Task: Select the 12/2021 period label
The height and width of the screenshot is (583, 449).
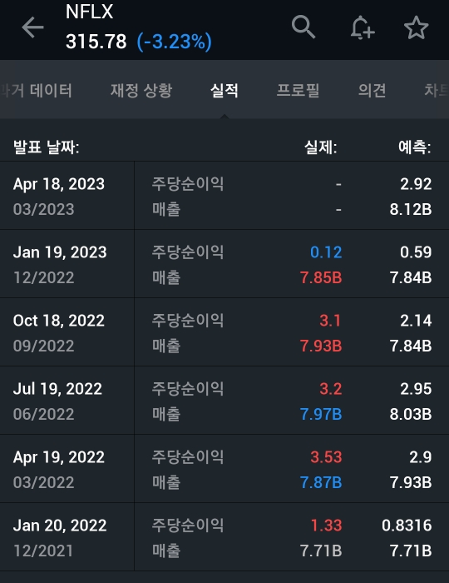Action: [x=43, y=551]
